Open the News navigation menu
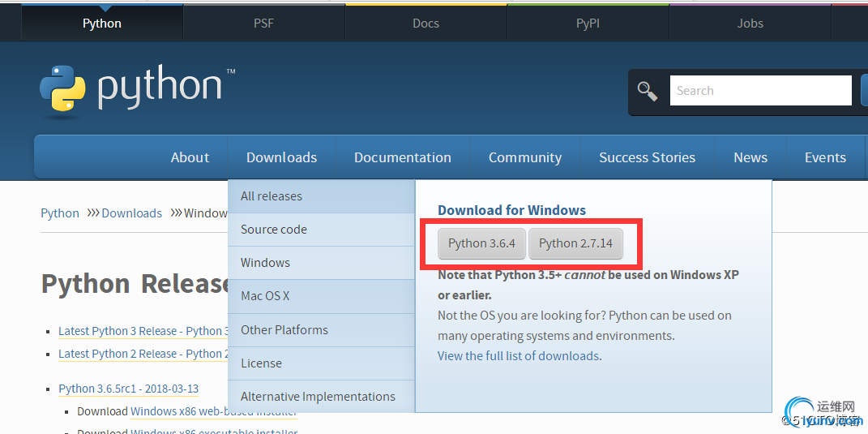This screenshot has width=868, height=434. [x=750, y=157]
